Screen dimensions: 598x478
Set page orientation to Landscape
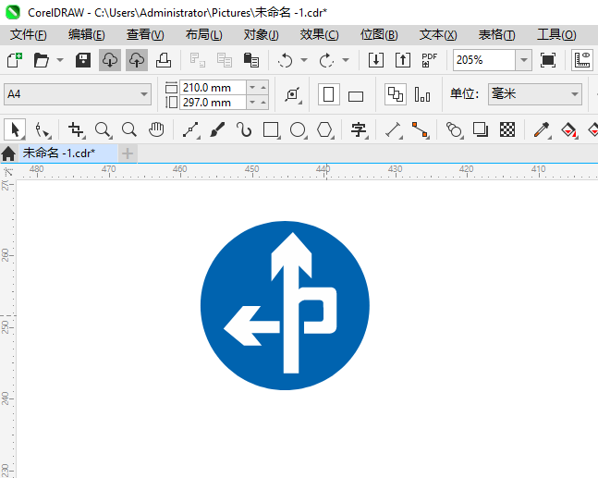(x=356, y=96)
